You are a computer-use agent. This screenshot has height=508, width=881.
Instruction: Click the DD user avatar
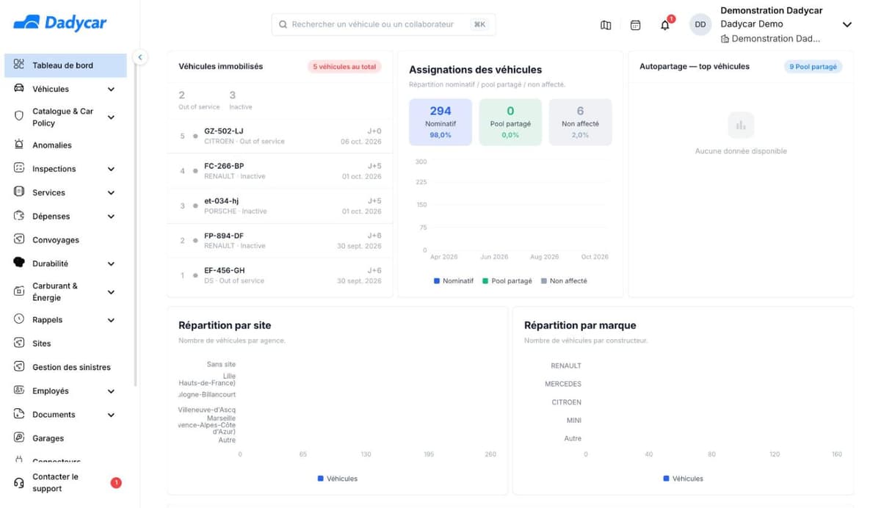click(x=700, y=24)
